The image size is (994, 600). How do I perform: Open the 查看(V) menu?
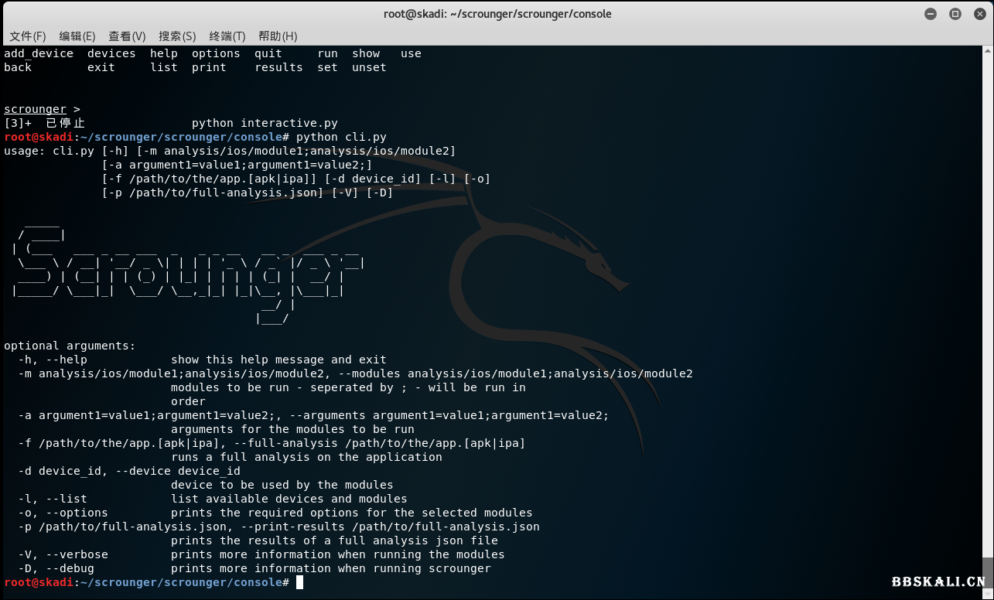(127, 36)
